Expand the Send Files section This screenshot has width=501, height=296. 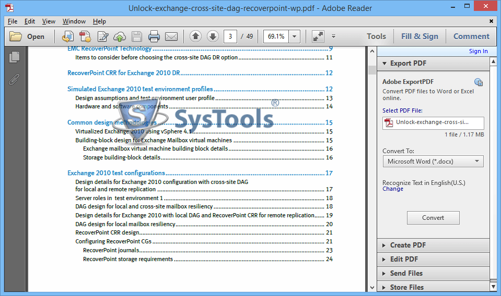[x=433, y=273]
